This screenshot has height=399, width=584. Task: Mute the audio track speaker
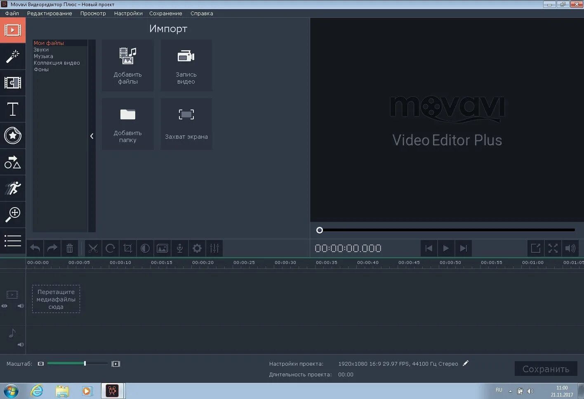pyautogui.click(x=21, y=345)
